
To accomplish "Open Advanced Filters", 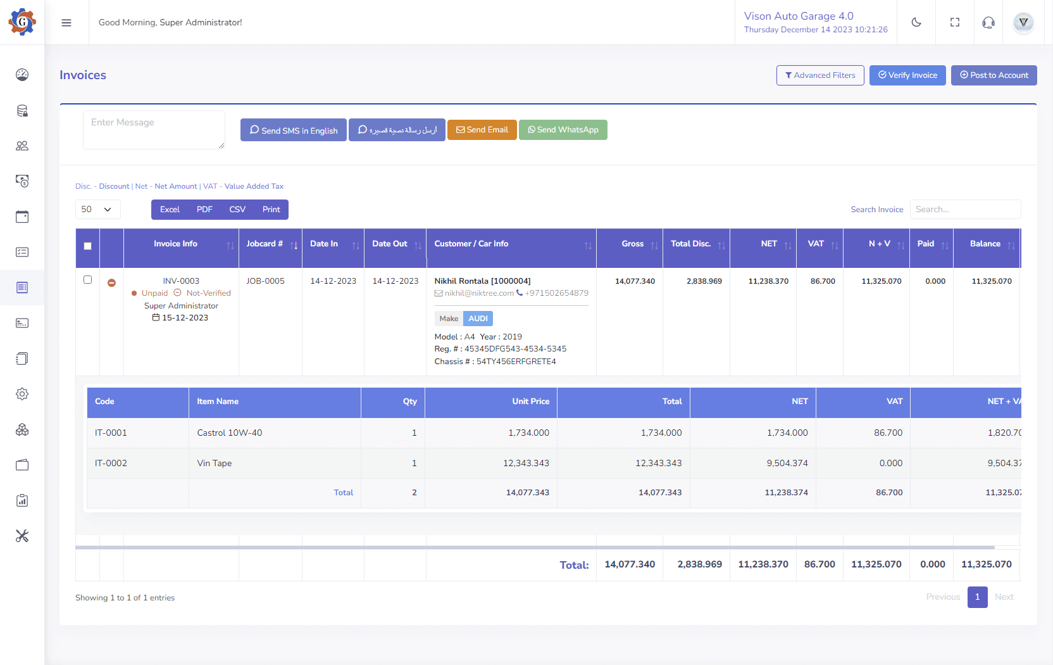I will (x=820, y=75).
